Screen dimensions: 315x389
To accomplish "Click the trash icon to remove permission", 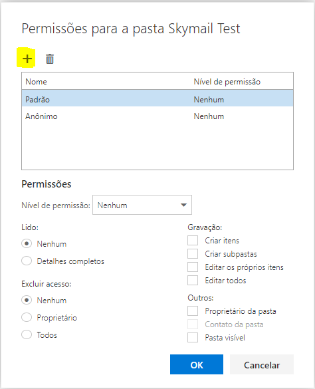I will click(x=50, y=59).
